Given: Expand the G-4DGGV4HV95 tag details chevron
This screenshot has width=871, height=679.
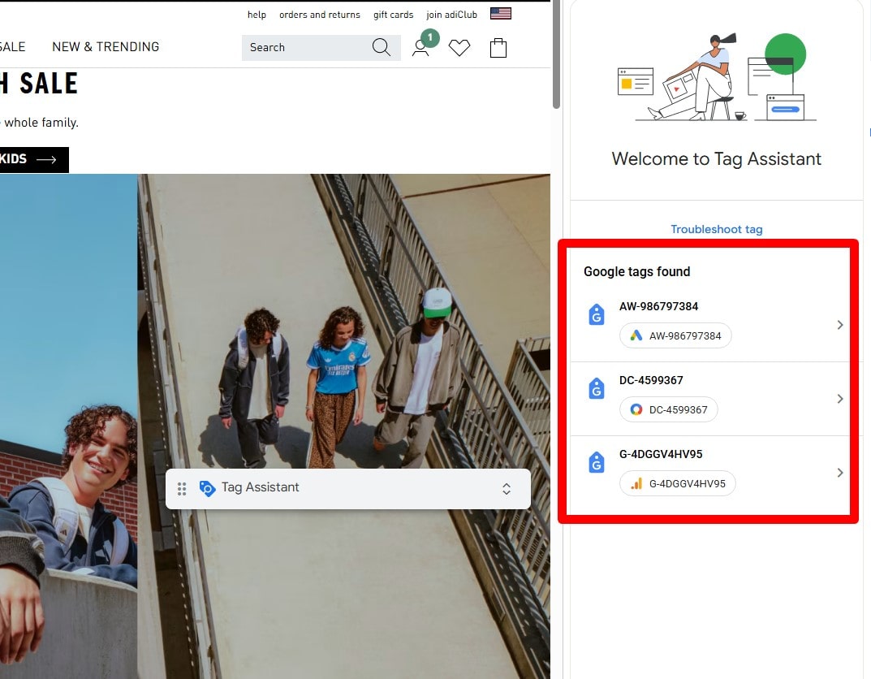Looking at the screenshot, I should (839, 473).
